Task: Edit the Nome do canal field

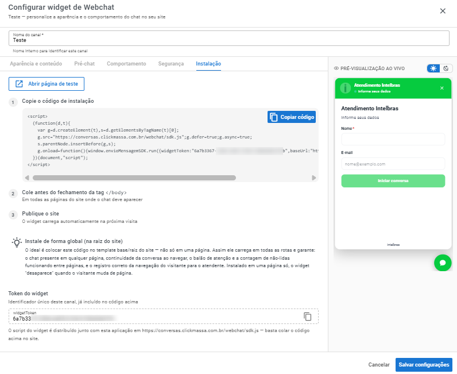Action: pyautogui.click(x=229, y=38)
